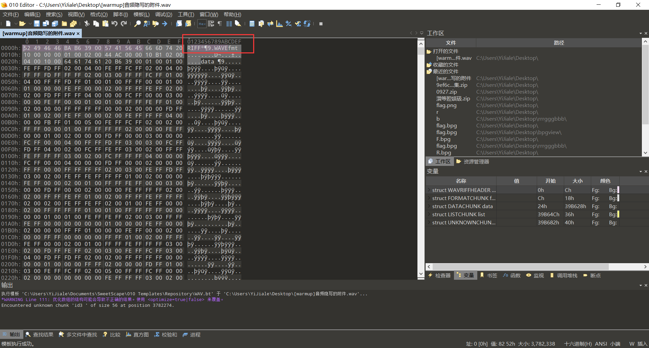This screenshot has width=649, height=348.
Task: Open the 搜索(S) menu
Action: click(x=54, y=15)
